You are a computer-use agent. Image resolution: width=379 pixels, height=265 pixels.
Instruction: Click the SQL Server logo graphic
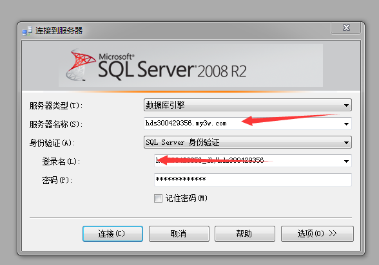pyautogui.click(x=80, y=65)
